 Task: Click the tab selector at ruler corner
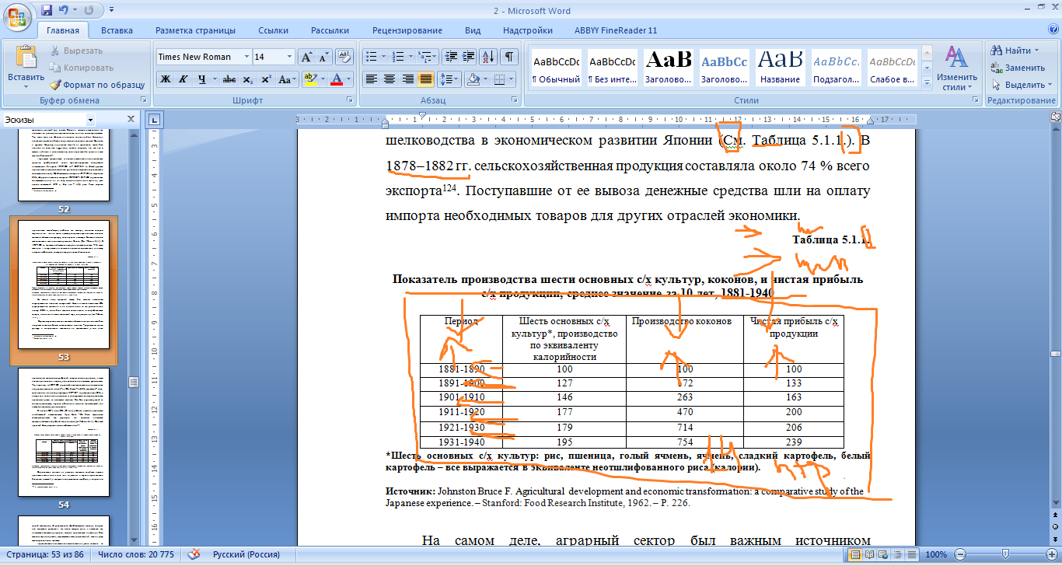[x=154, y=120]
